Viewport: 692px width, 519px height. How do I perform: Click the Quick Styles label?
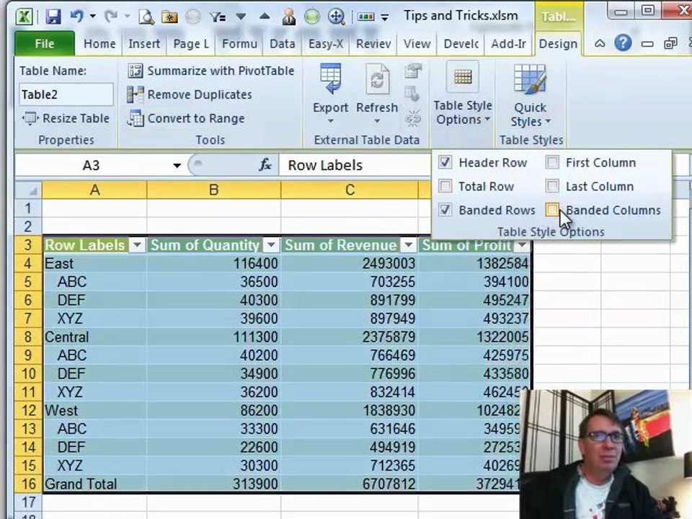[530, 115]
